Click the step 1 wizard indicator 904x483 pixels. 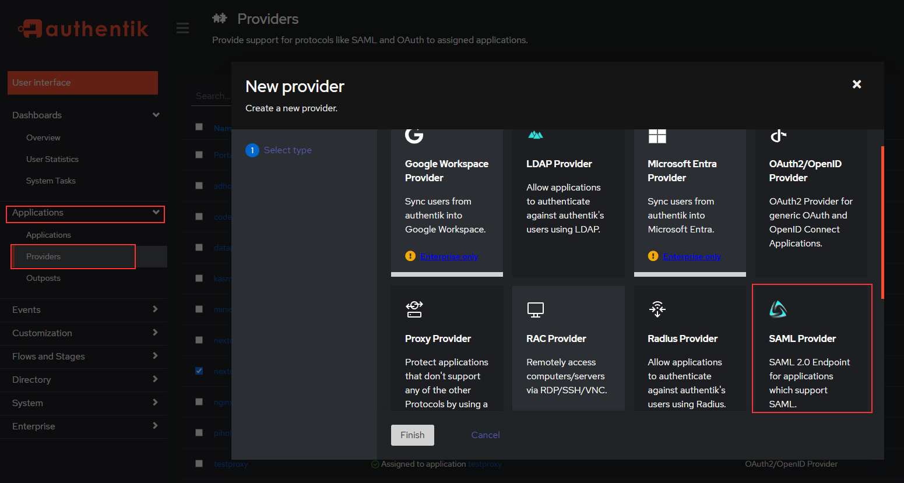pyautogui.click(x=252, y=150)
